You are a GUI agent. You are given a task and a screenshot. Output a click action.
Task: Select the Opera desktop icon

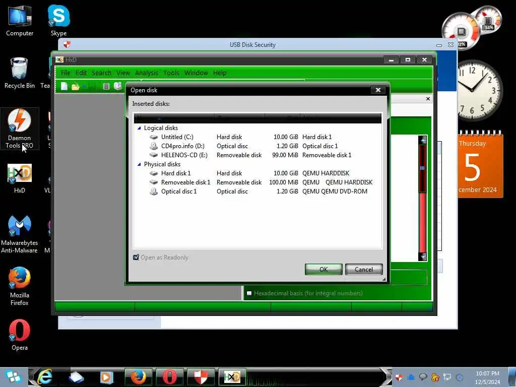click(20, 335)
